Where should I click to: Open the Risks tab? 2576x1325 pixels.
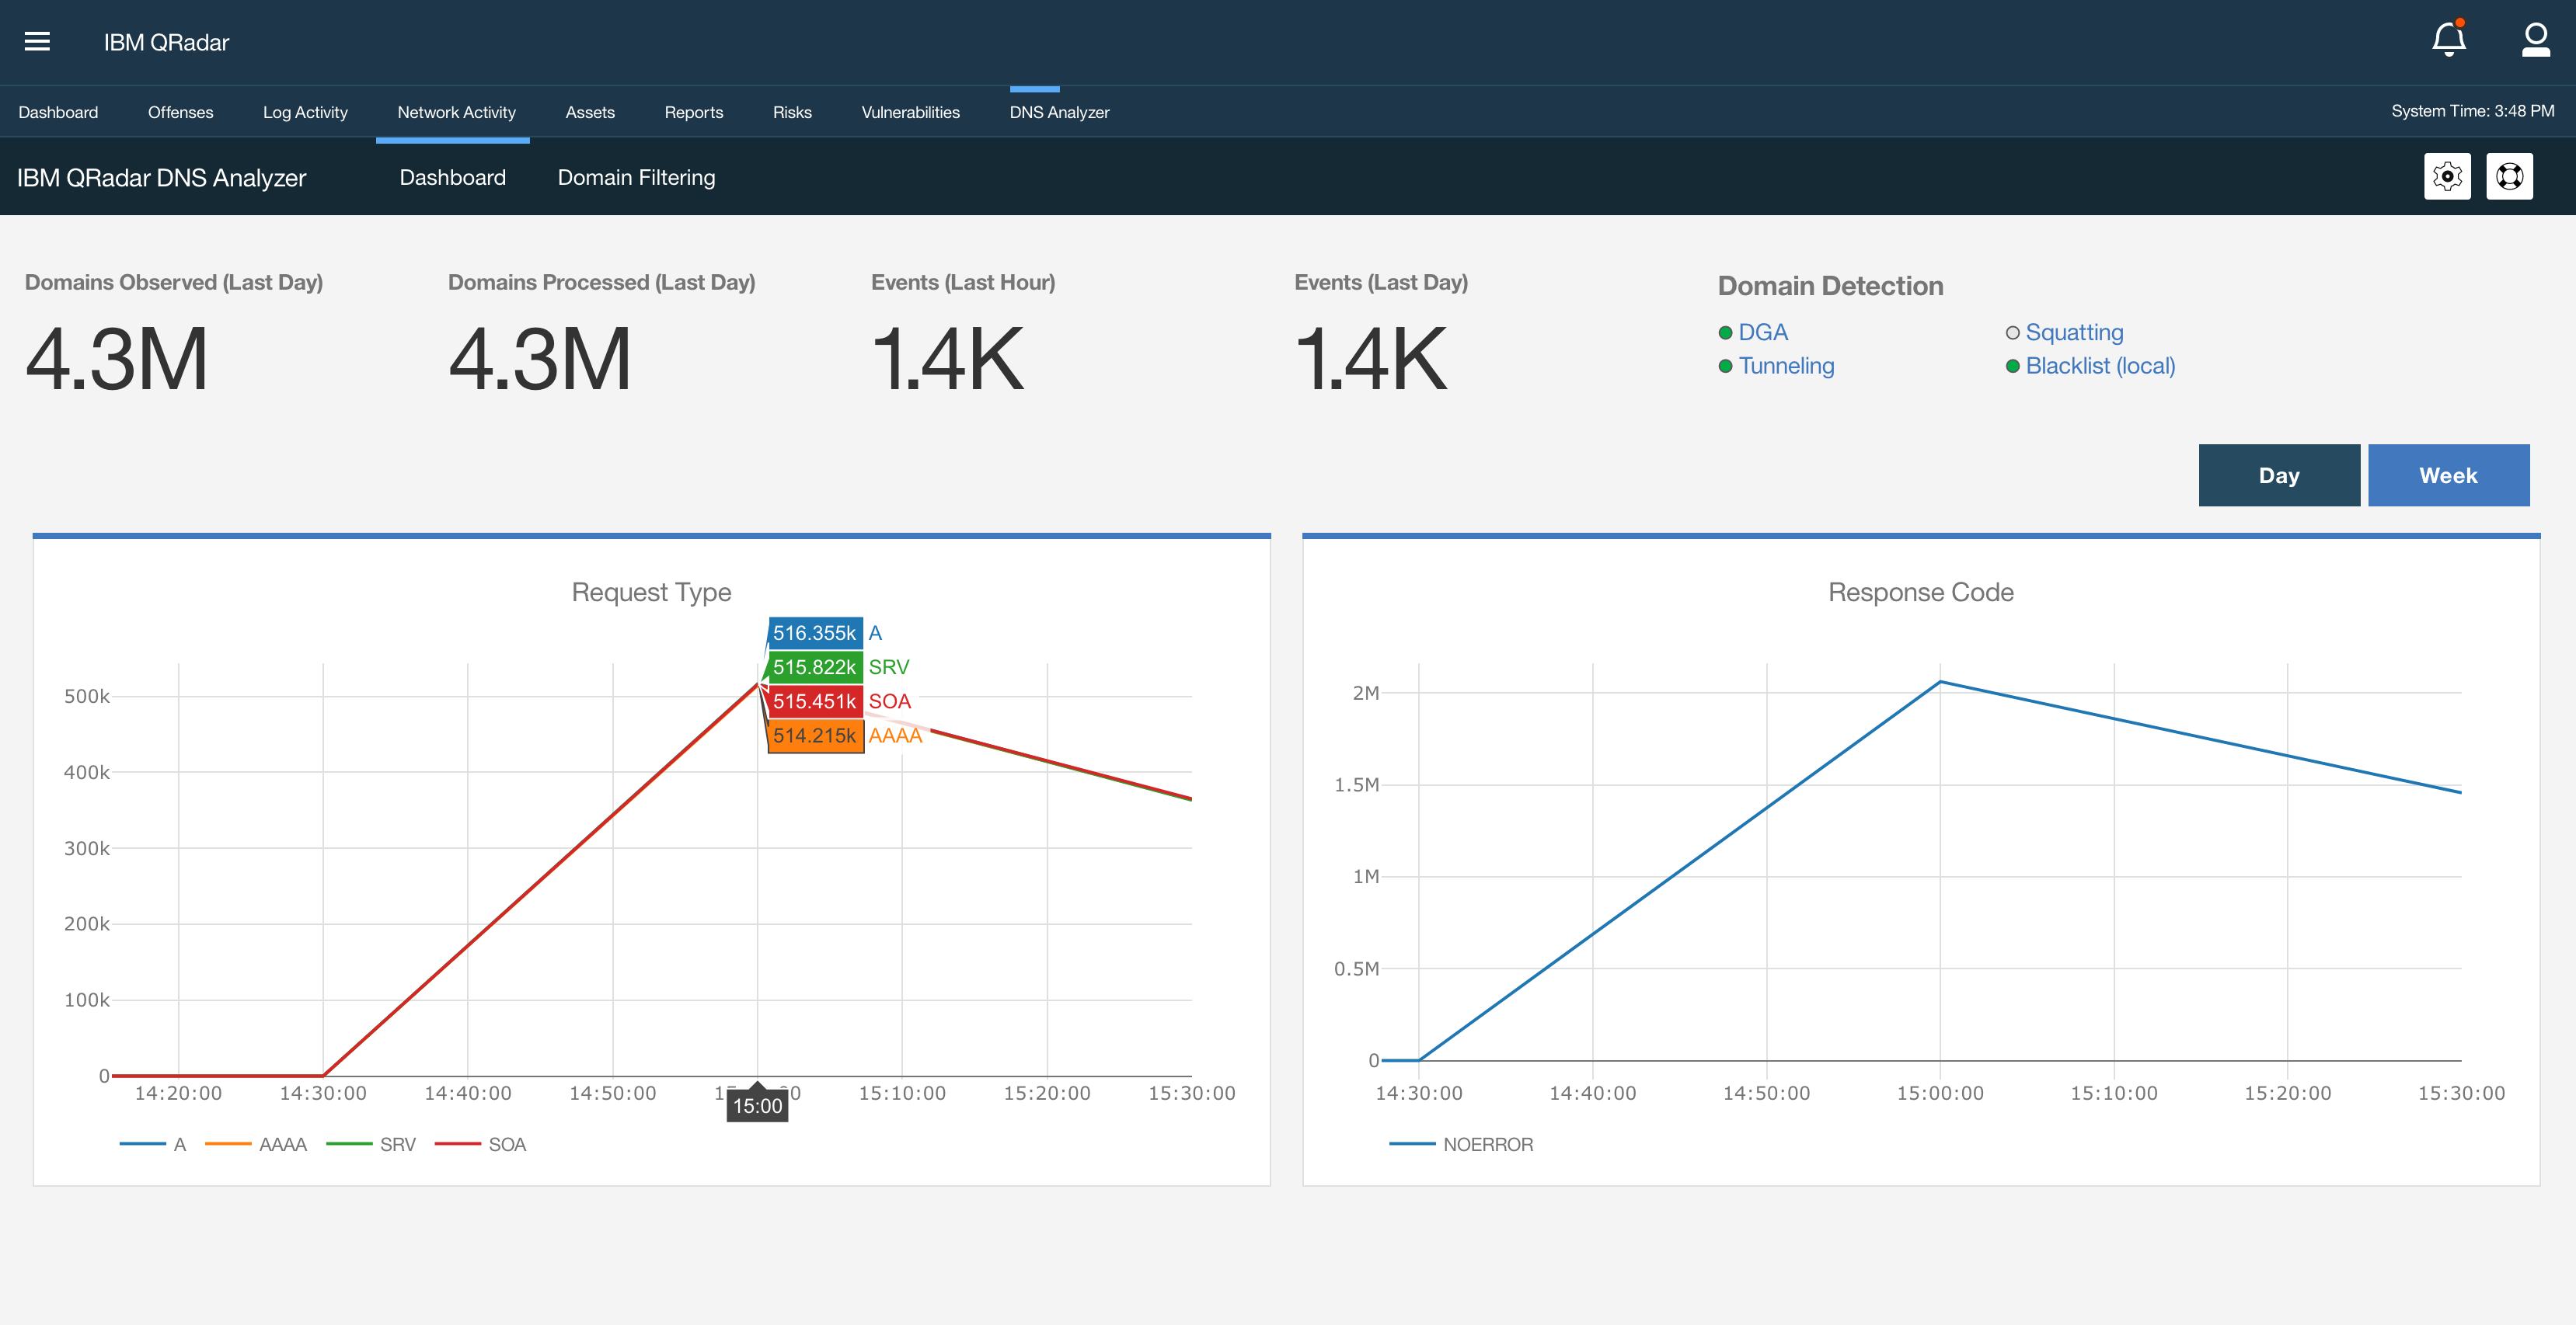click(x=792, y=112)
